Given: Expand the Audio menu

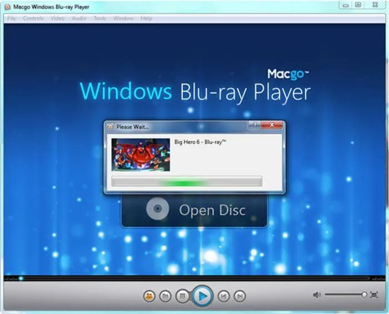Looking at the screenshot, I should (x=79, y=18).
